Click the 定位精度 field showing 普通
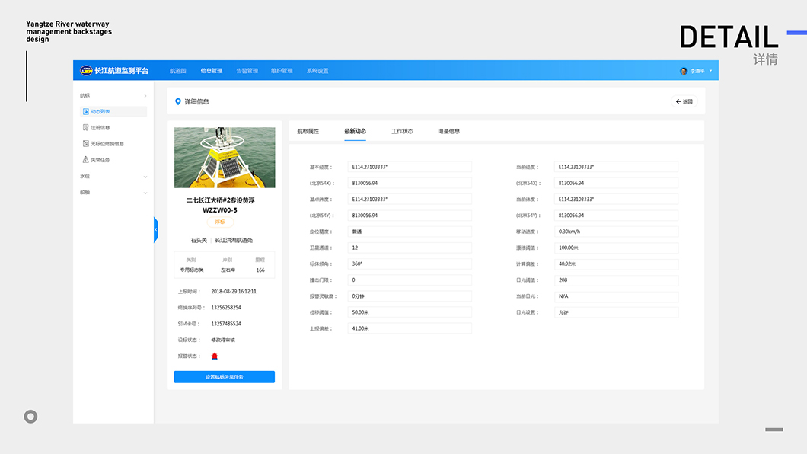 point(410,232)
